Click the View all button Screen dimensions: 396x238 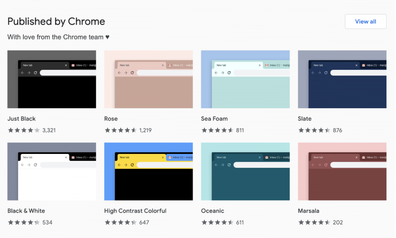365,21
